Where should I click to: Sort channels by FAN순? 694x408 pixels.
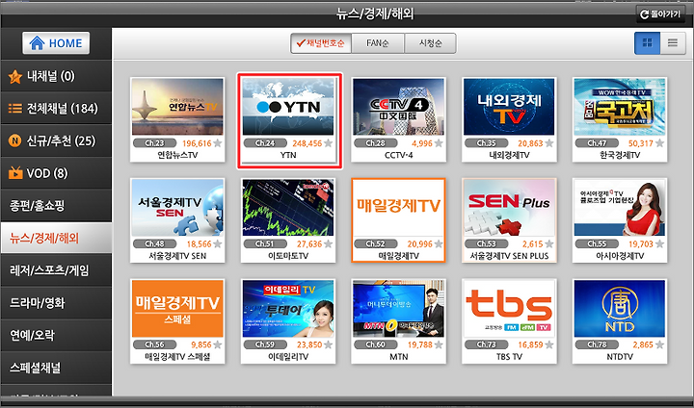[x=378, y=43]
